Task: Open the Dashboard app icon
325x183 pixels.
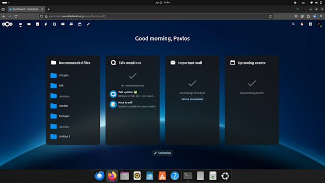Action: point(20,24)
